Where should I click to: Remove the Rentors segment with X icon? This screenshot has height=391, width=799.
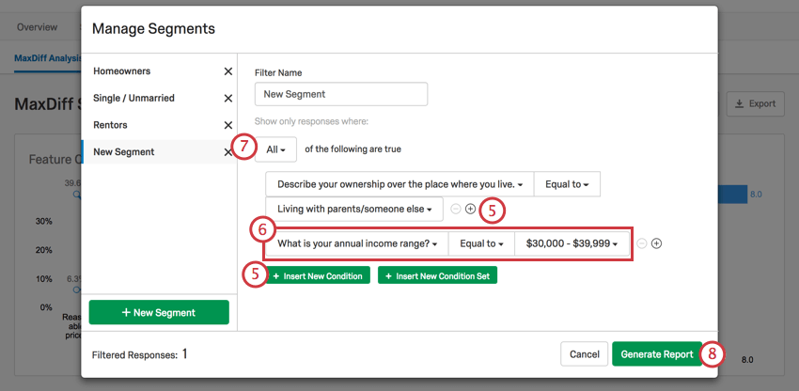(227, 125)
